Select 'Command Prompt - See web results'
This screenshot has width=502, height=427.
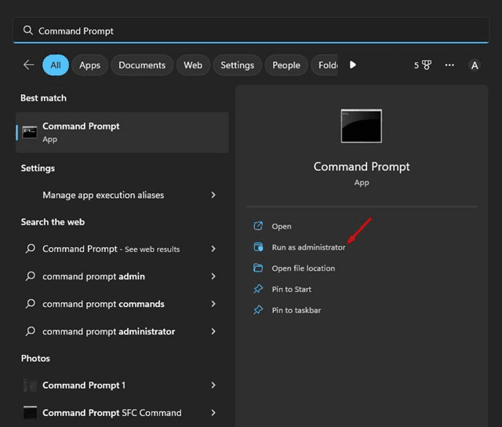coord(122,249)
